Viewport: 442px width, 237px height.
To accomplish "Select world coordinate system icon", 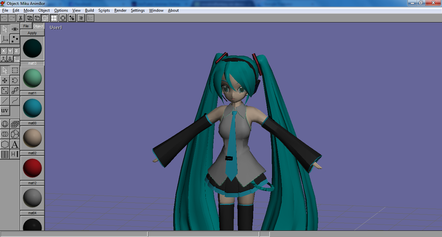I will [3, 59].
